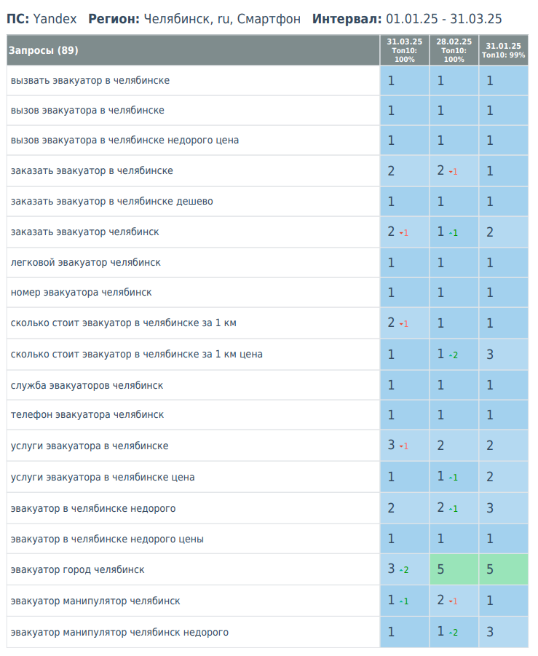Select the 31.03.25 date column header
Image resolution: width=538 pixels, height=656 pixels.
[x=404, y=50]
